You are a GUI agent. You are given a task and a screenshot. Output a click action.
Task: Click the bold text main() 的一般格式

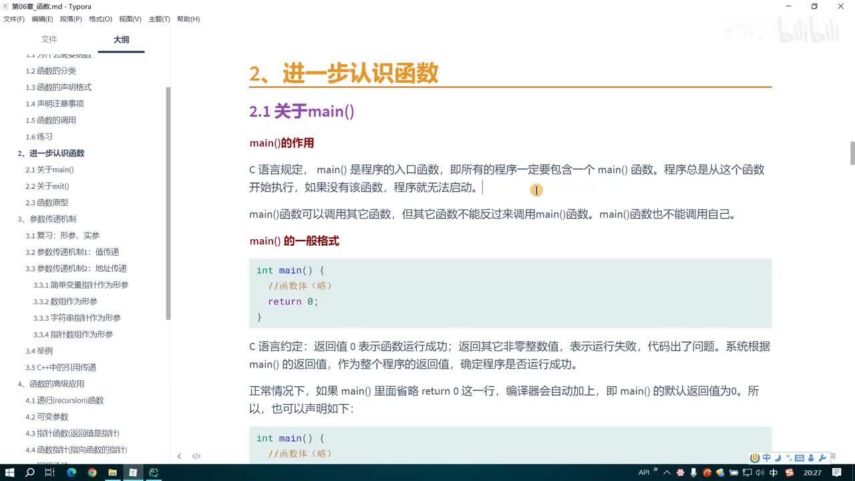[294, 241]
